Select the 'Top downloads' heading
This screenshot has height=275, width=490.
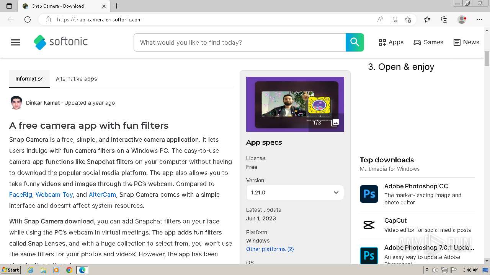[387, 160]
